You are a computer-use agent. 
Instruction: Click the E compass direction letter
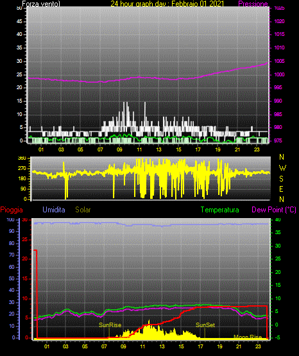(x=281, y=189)
